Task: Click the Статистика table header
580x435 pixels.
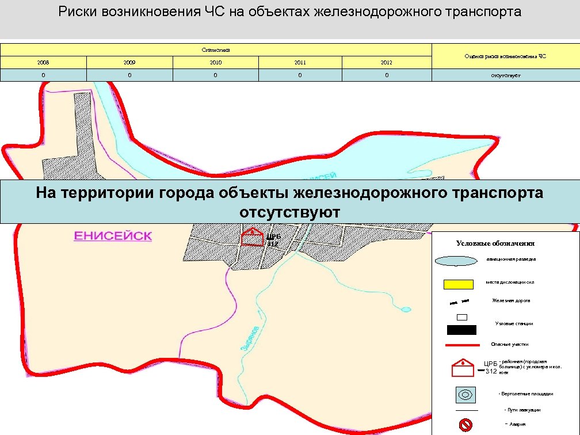Action: coord(216,48)
